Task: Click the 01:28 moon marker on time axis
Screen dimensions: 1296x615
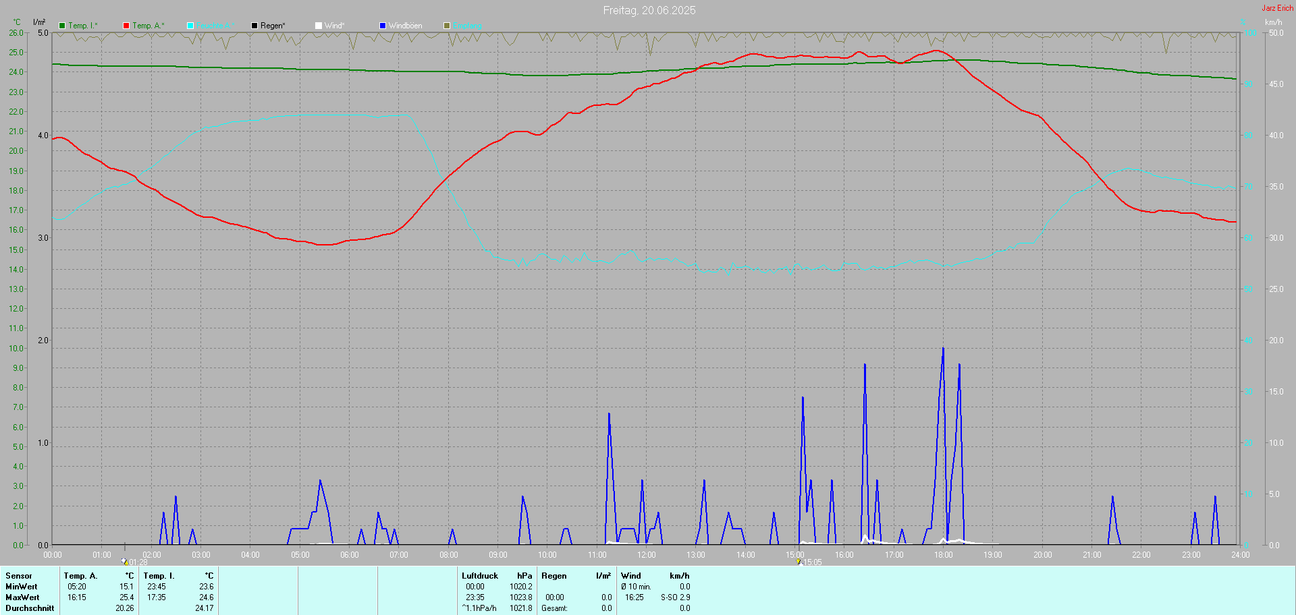Action: coord(125,561)
